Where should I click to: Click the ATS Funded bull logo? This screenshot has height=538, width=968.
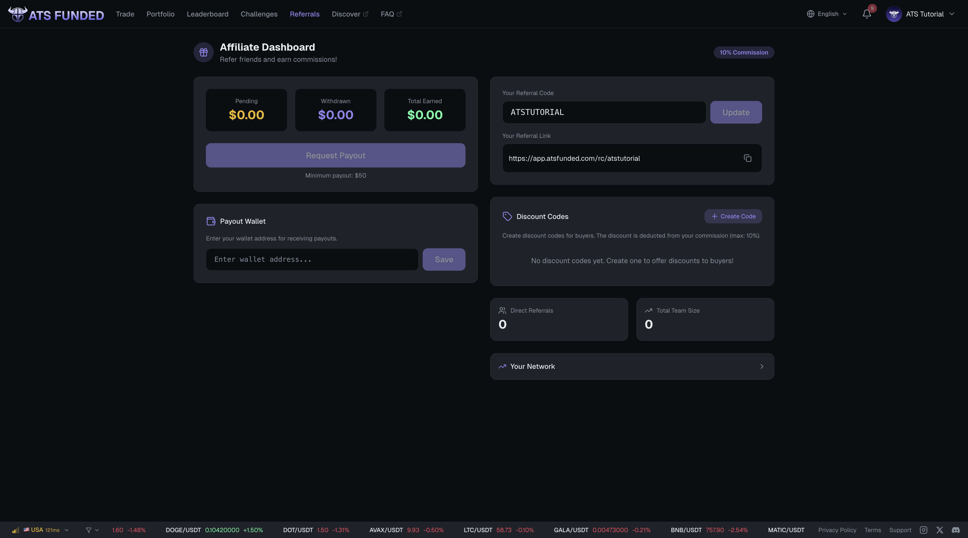[x=18, y=14]
